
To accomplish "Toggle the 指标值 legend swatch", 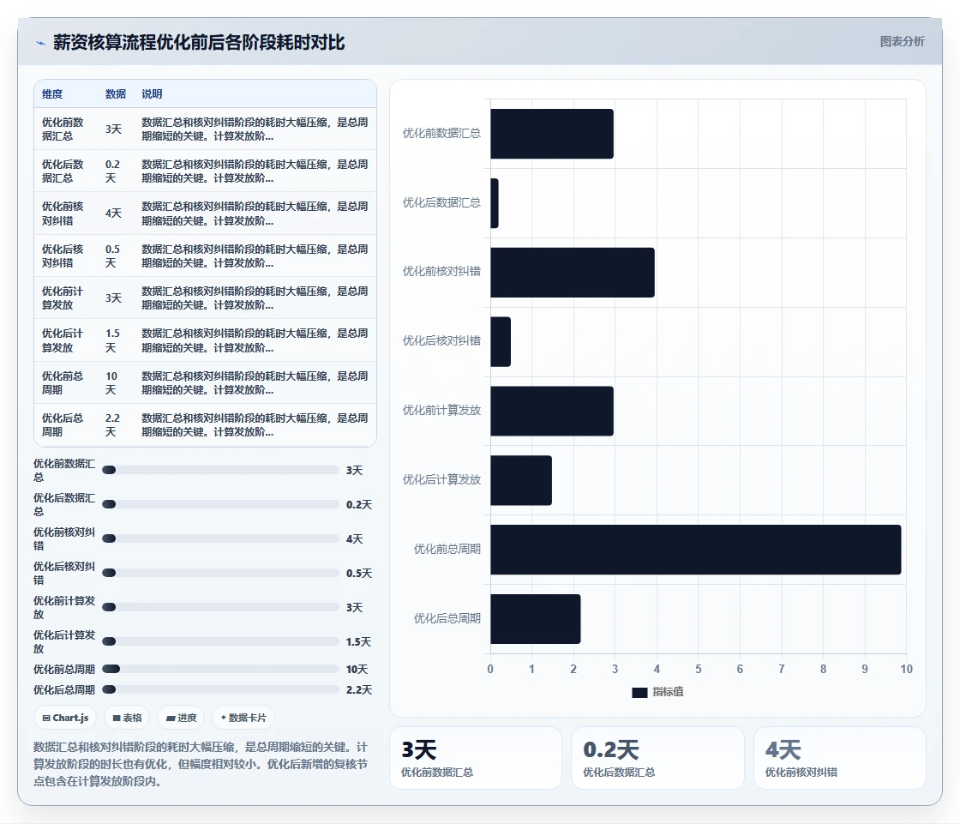I will pyautogui.click(x=639, y=692).
